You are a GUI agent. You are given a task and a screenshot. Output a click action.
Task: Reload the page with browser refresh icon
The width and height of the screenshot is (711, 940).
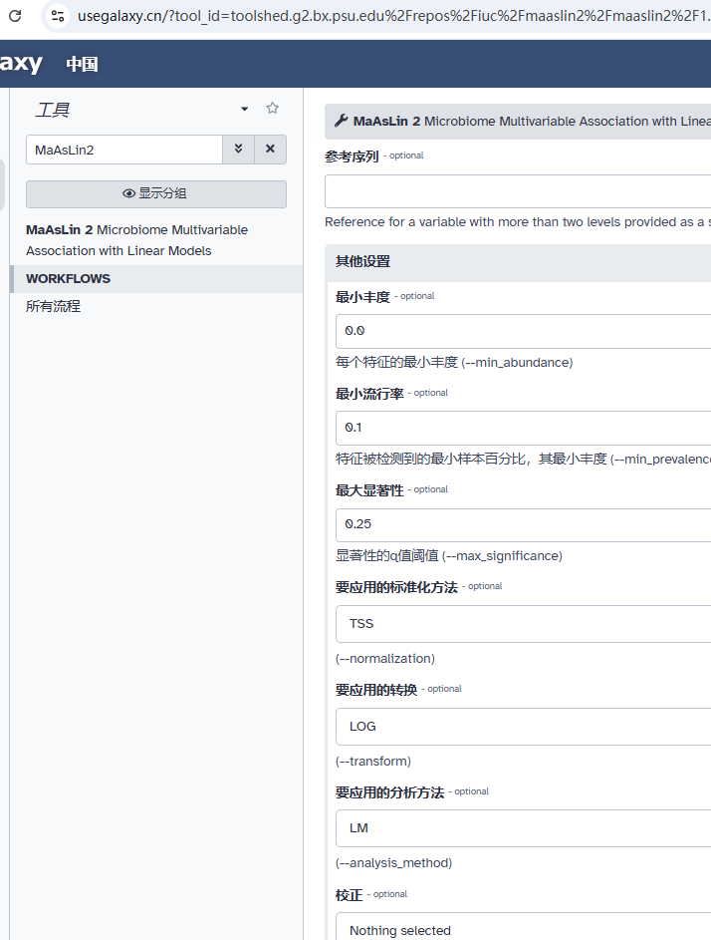coord(15,16)
